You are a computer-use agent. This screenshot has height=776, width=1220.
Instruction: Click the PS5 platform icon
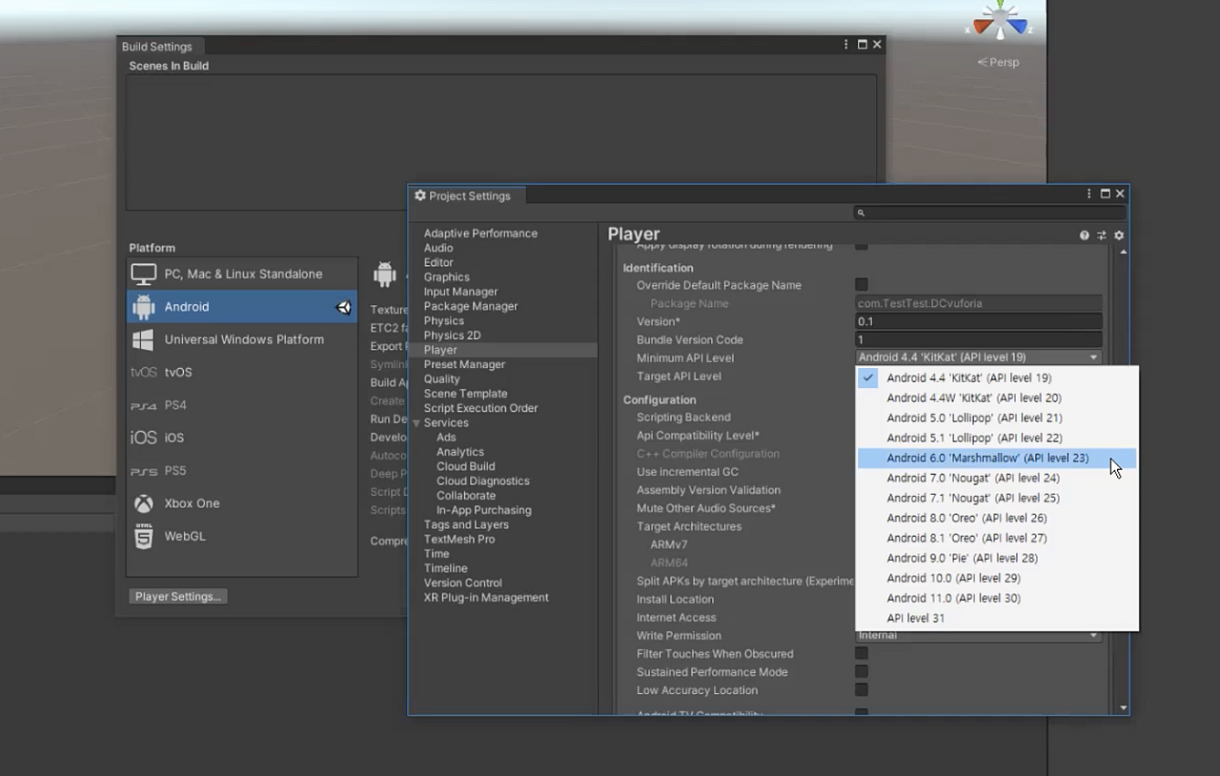tap(144, 471)
